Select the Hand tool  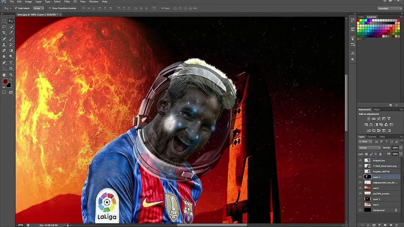click(4, 75)
